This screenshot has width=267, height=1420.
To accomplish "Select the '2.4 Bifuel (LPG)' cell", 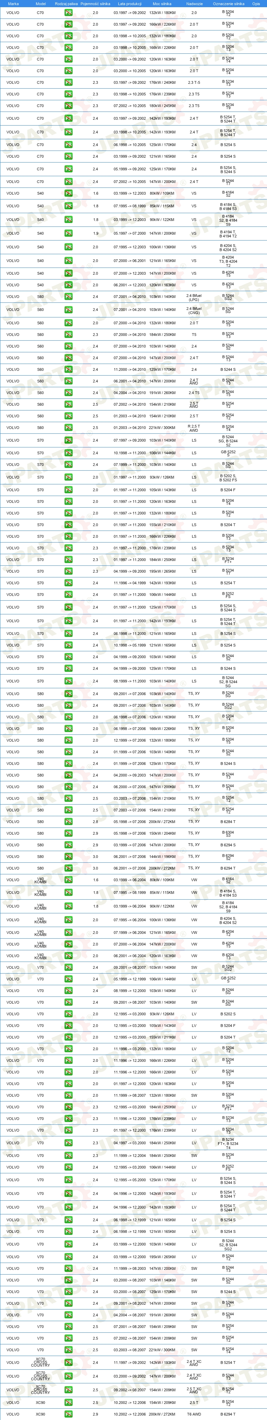I will (x=194, y=297).
